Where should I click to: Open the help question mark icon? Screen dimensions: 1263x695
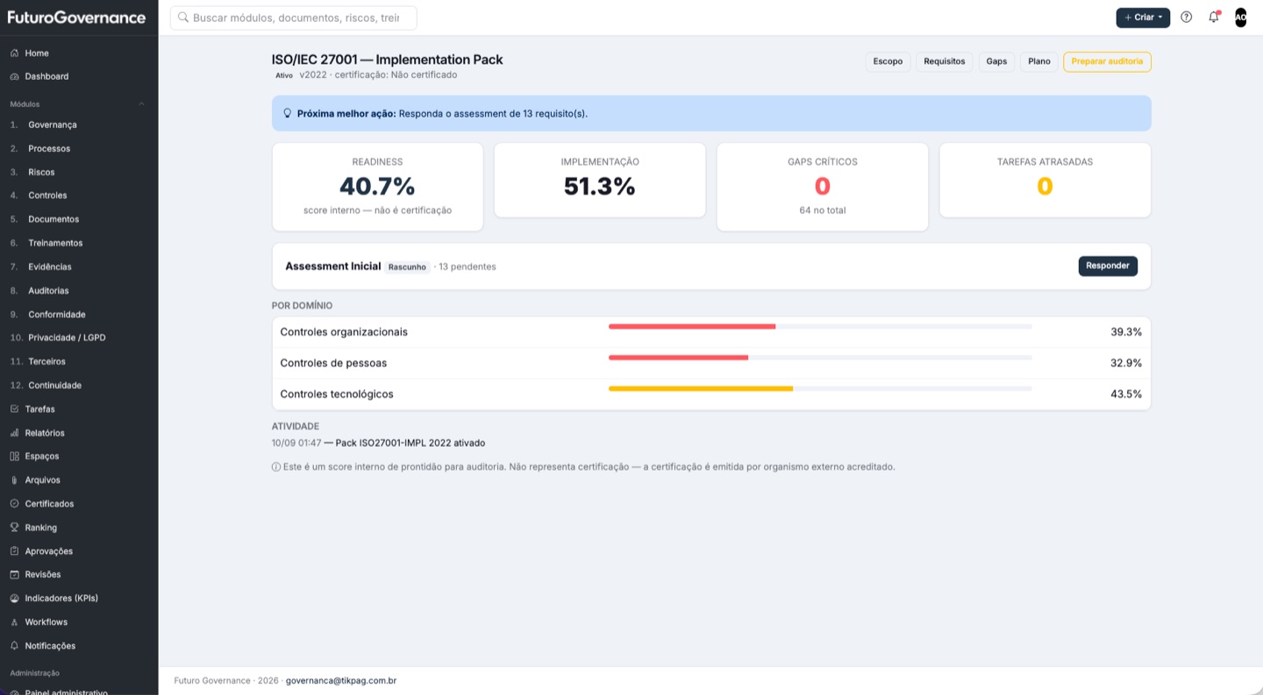(x=1187, y=17)
